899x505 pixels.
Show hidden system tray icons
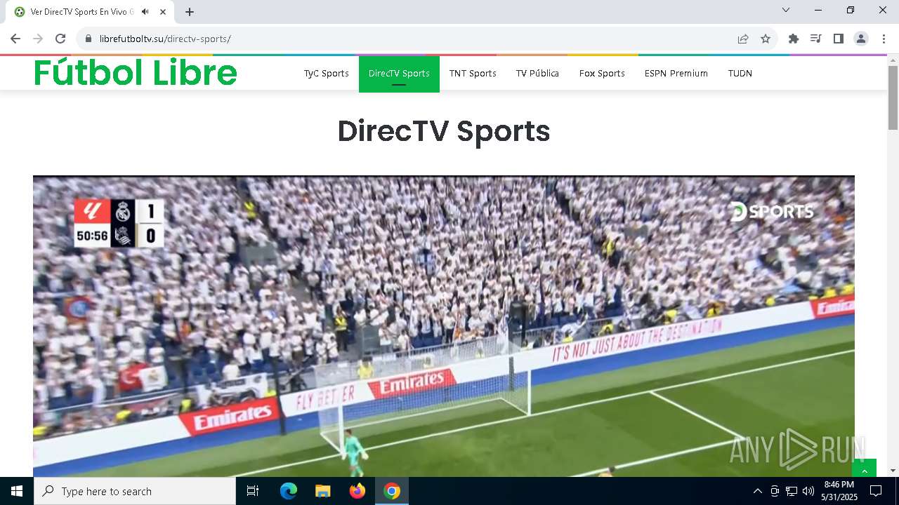pos(757,491)
